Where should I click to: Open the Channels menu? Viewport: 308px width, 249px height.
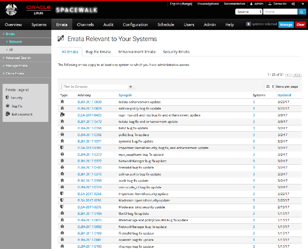85,24
